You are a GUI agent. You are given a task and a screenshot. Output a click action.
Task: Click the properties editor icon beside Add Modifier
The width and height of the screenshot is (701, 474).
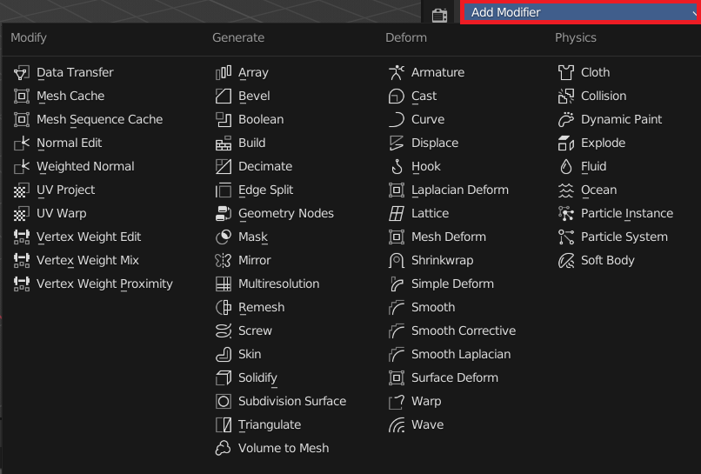point(440,14)
